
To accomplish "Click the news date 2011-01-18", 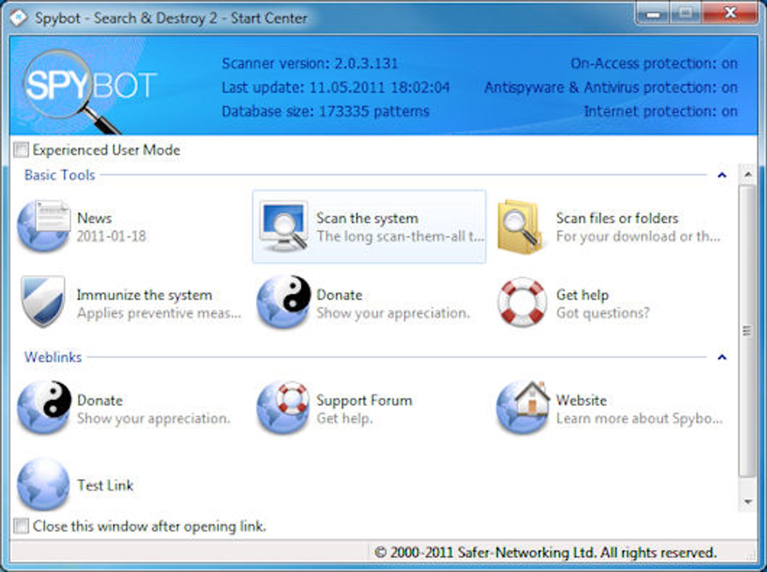I will [x=111, y=236].
